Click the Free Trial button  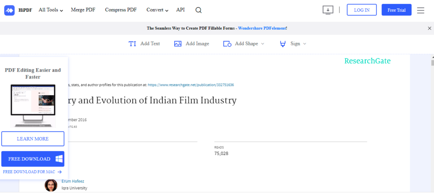pos(396,10)
